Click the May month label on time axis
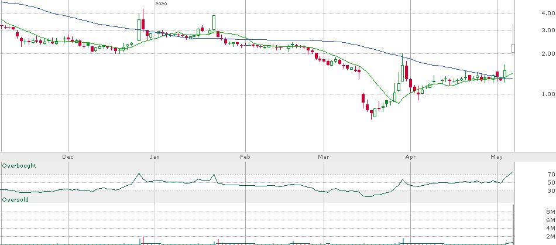This screenshot has height=245, width=556. click(496, 156)
